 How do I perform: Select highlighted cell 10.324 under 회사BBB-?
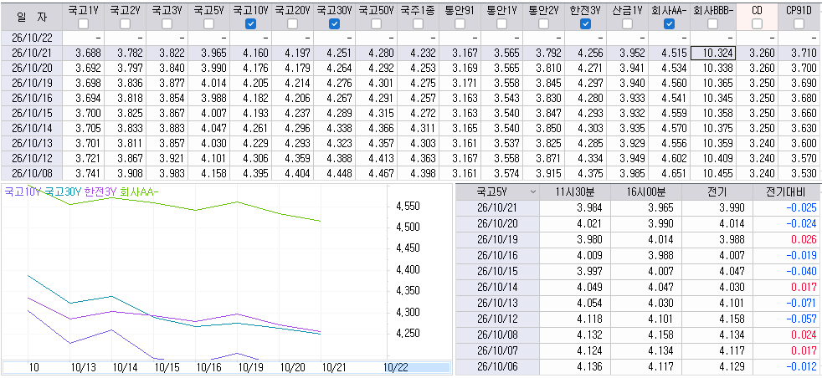[x=713, y=53]
